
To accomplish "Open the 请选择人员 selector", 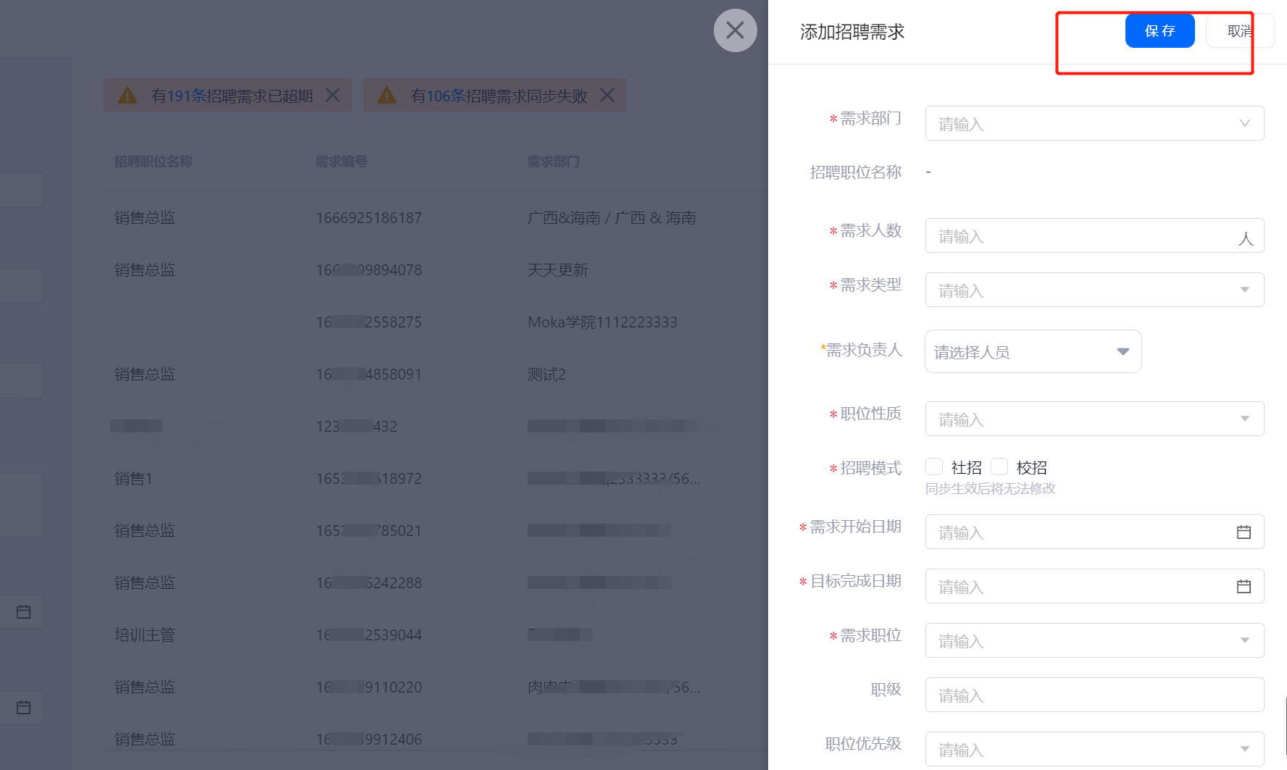I will point(1033,351).
